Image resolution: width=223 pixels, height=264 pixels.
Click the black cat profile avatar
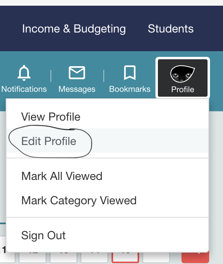tap(183, 74)
